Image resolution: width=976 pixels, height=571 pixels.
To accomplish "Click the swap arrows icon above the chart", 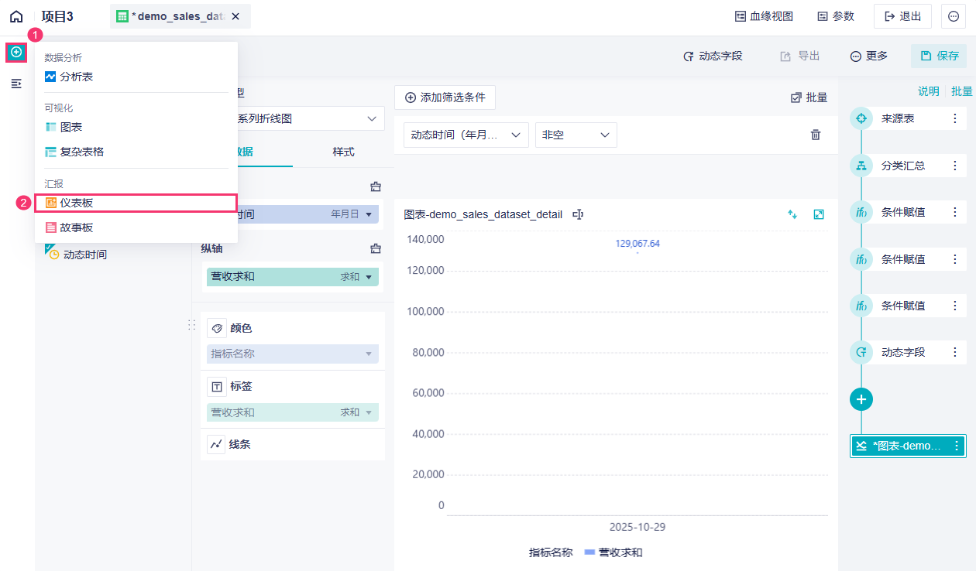I will coord(792,214).
